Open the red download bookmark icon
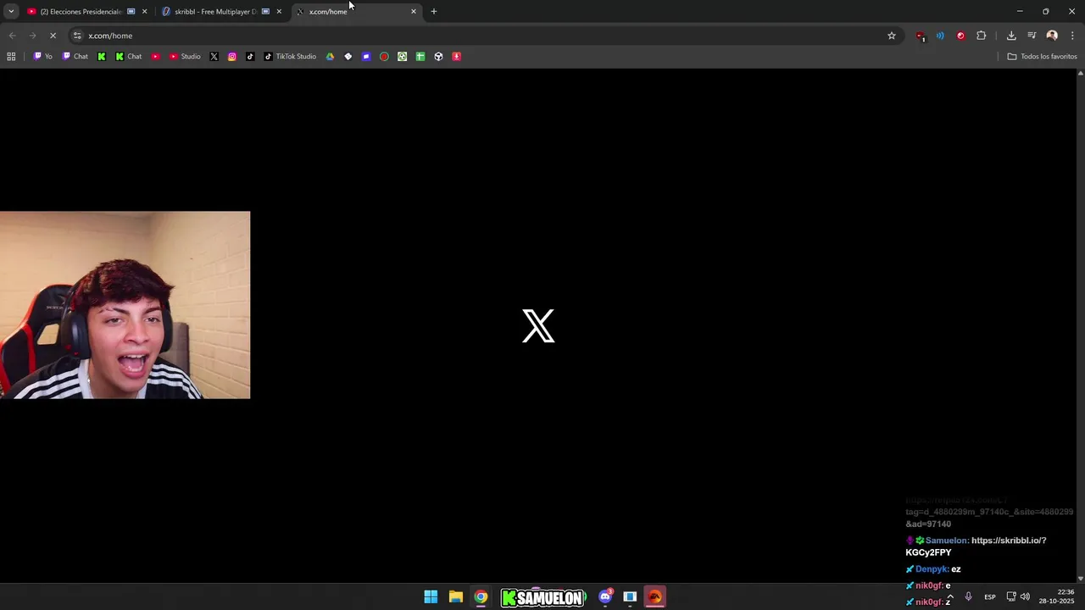The image size is (1085, 610). click(456, 57)
